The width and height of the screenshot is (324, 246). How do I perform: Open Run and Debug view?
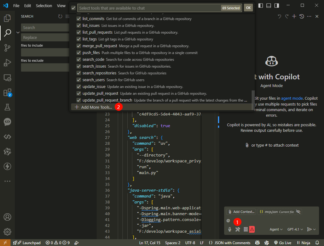7,63
